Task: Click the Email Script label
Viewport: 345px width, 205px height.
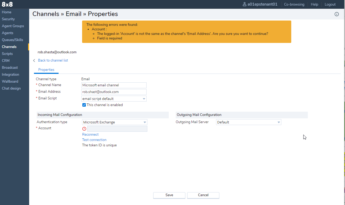Action: (48, 98)
